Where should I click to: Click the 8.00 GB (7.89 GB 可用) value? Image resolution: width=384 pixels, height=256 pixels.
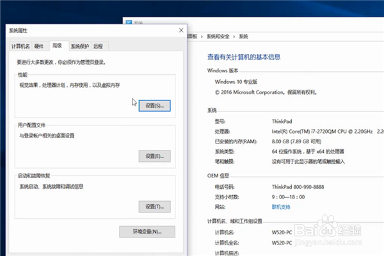click(x=296, y=141)
